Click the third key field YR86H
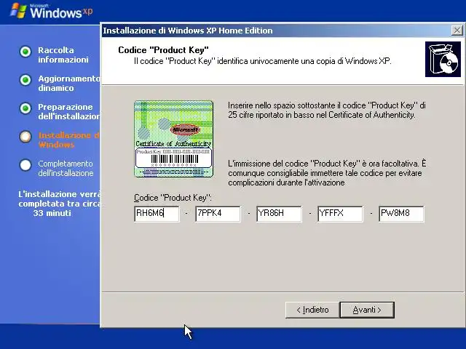Image resolution: width=466 pixels, height=349 pixels. click(x=280, y=214)
